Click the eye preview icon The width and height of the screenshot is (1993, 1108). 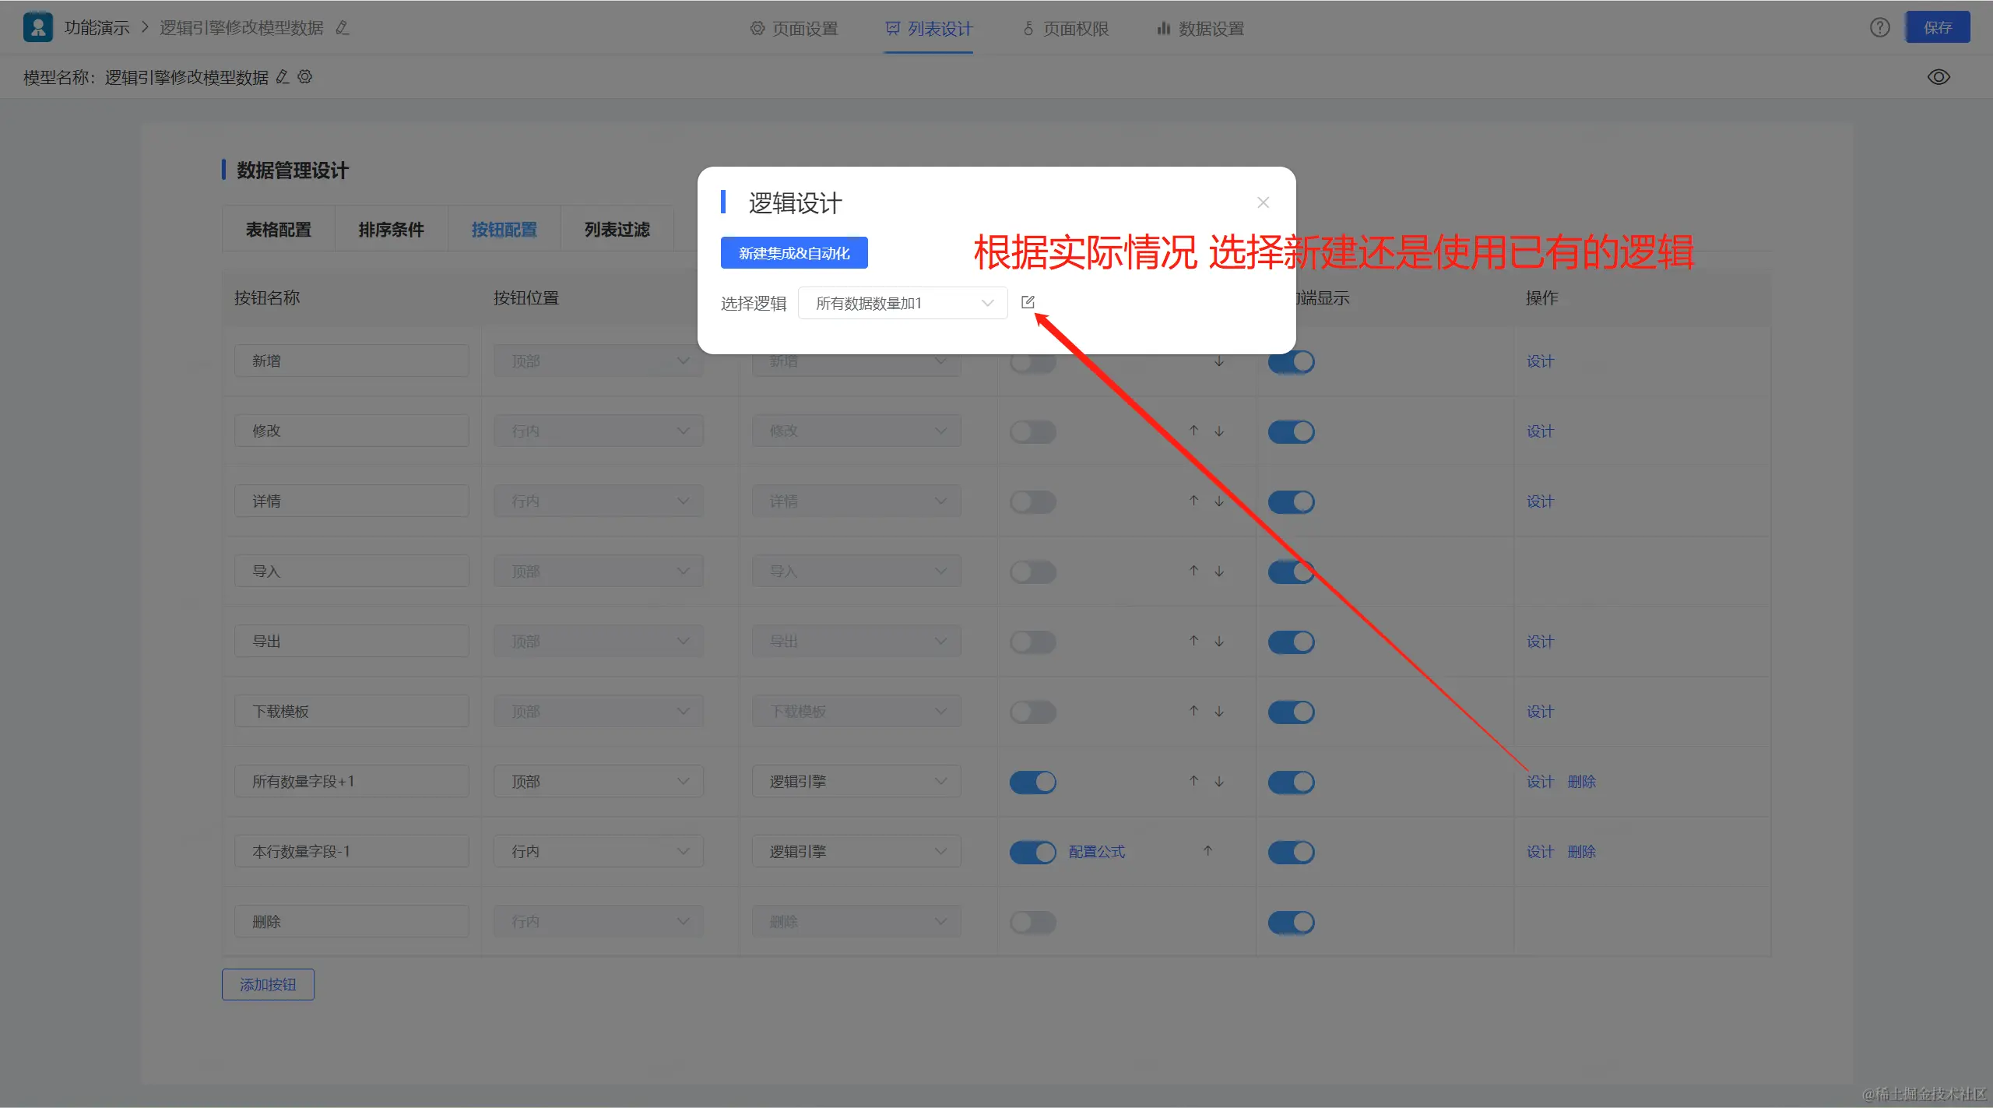click(1938, 77)
